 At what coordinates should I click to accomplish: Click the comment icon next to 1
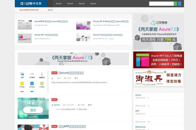[x=75, y=78]
